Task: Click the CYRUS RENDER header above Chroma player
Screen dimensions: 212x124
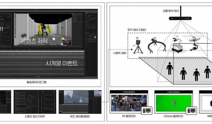Action: 173,92
